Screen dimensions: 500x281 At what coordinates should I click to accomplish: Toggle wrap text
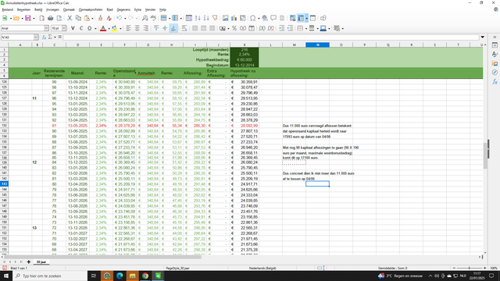(x=184, y=28)
